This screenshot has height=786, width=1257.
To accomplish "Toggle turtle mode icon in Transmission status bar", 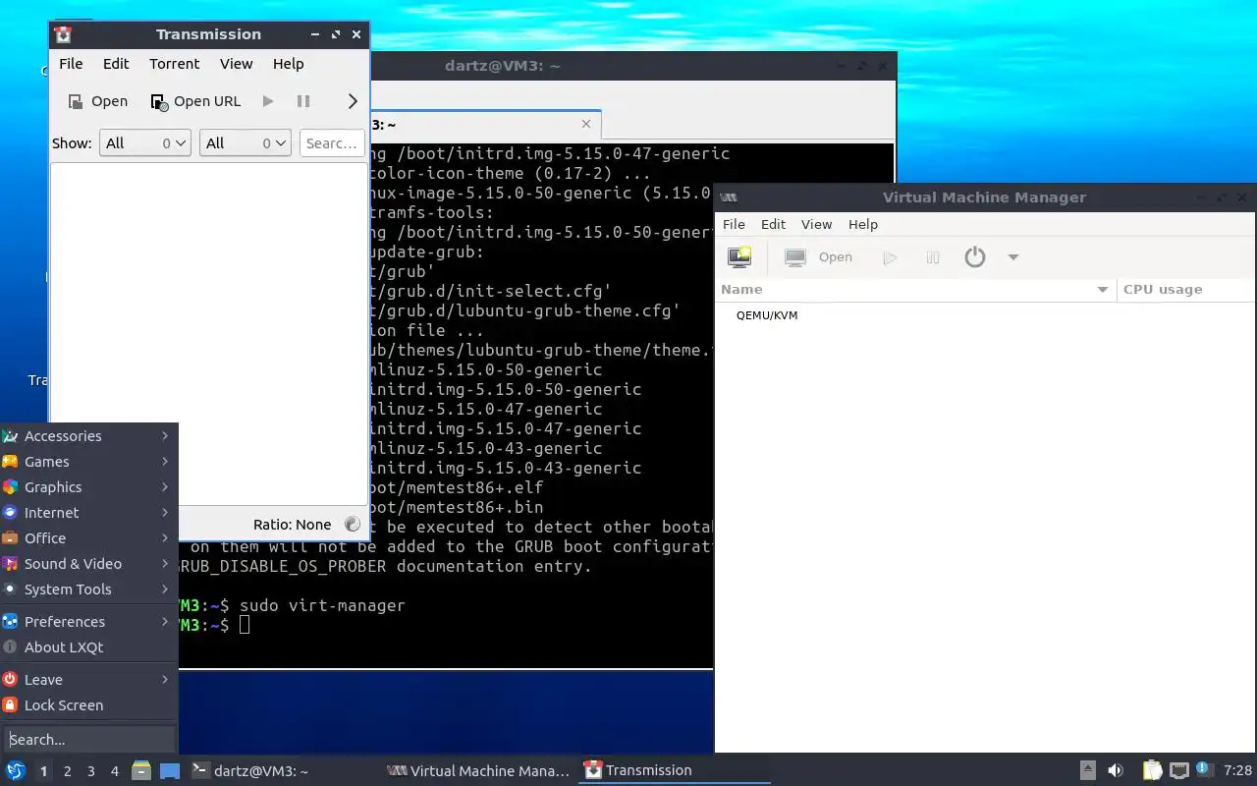I will coord(353,525).
